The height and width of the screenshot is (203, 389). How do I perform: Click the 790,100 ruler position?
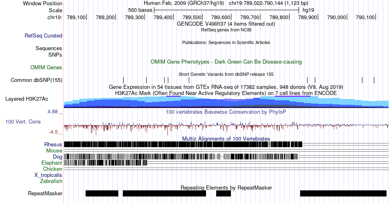pos(365,17)
